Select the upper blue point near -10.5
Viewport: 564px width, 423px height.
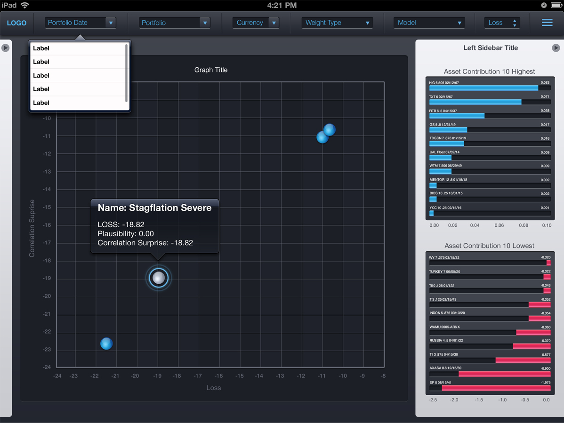point(330,130)
